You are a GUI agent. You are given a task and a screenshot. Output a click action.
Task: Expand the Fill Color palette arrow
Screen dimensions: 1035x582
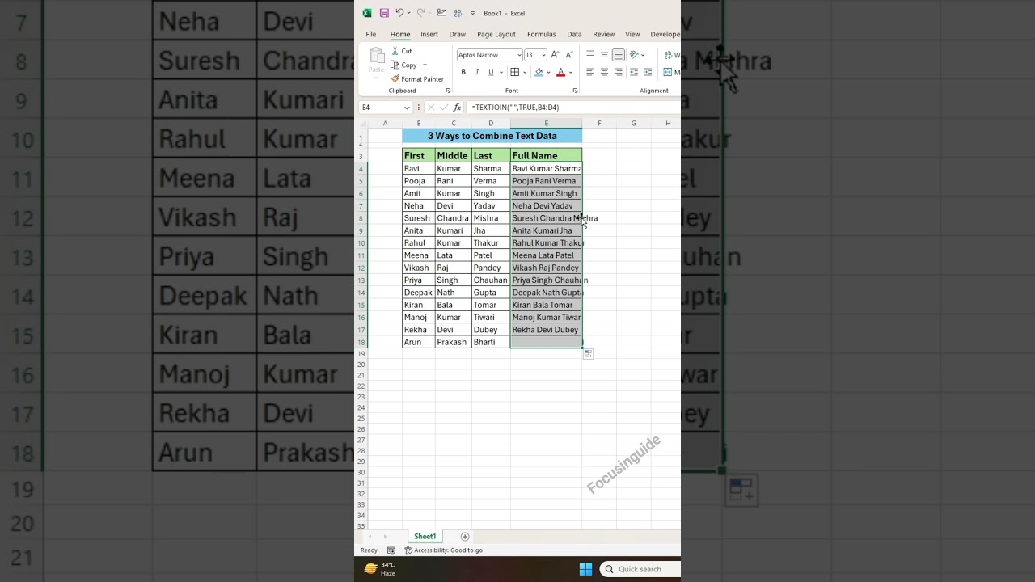click(548, 72)
